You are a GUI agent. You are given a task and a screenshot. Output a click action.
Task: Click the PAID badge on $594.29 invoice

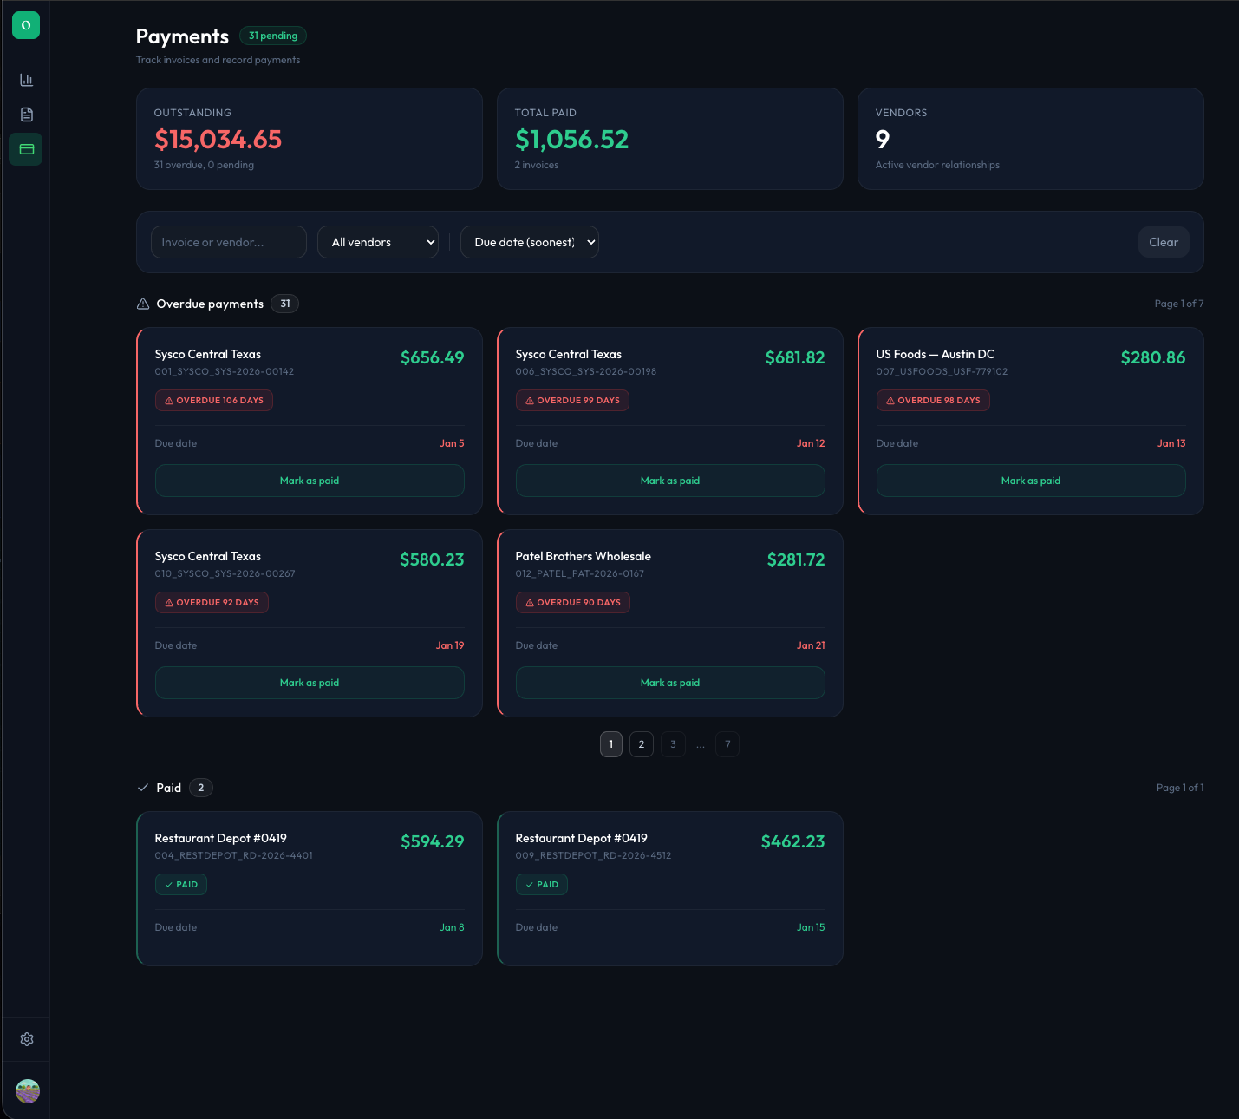(x=181, y=885)
